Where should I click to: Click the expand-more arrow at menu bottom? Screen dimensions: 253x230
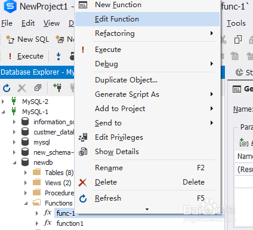pyautogui.click(x=147, y=209)
